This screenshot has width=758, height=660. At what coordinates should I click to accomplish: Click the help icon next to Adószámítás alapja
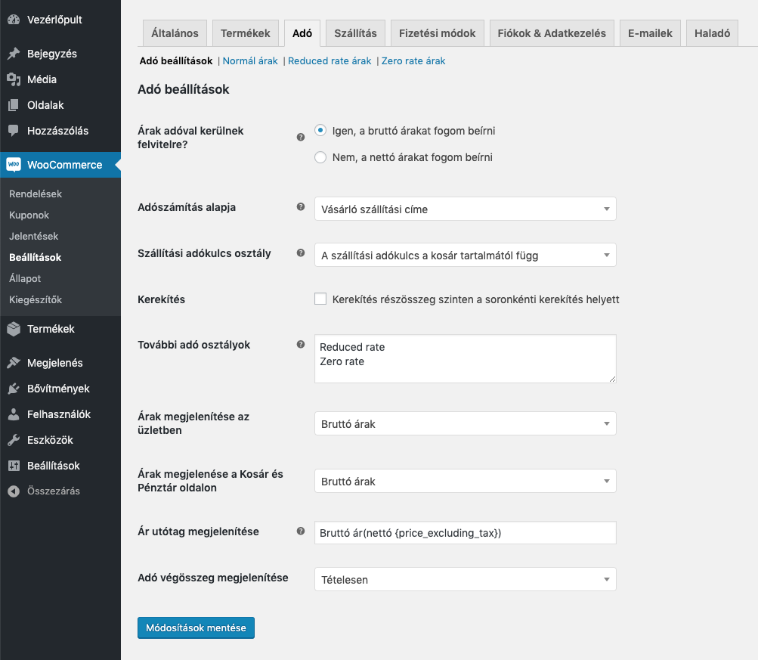[300, 206]
